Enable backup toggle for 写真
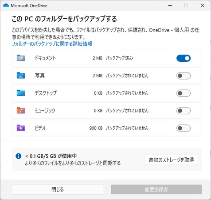Viewport: 211px width, 200px height. [x=184, y=76]
